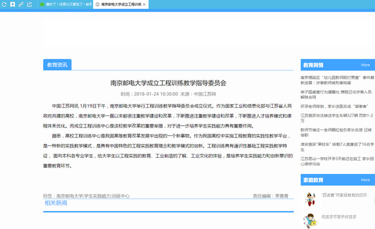The image size is (375, 229).
Task: Switch to the 体育分又要涨了 tab
Action: (65, 4)
